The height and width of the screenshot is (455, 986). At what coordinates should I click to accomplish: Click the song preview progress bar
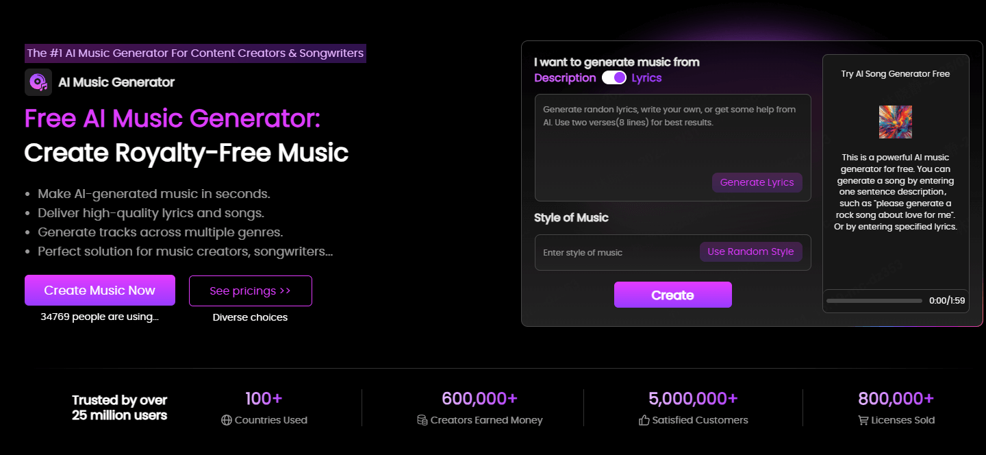[874, 301]
